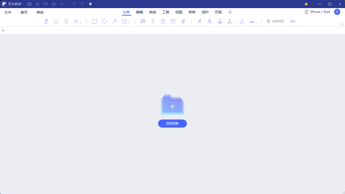This screenshot has height=194, width=345.
Task: Toggle the sun theme icon
Action: (x=306, y=4)
